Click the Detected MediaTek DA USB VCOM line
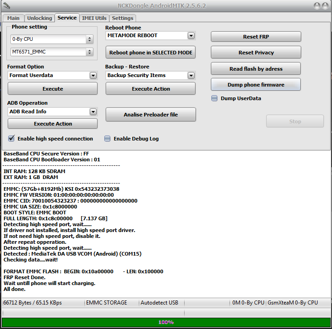This screenshot has width=332, height=329. tap(73, 254)
